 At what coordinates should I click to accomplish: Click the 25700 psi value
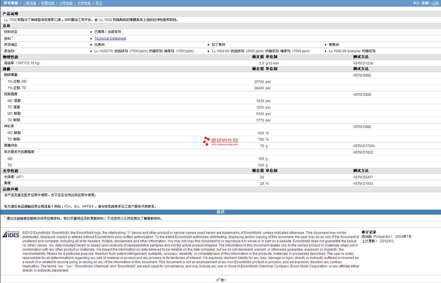pyautogui.click(x=262, y=82)
